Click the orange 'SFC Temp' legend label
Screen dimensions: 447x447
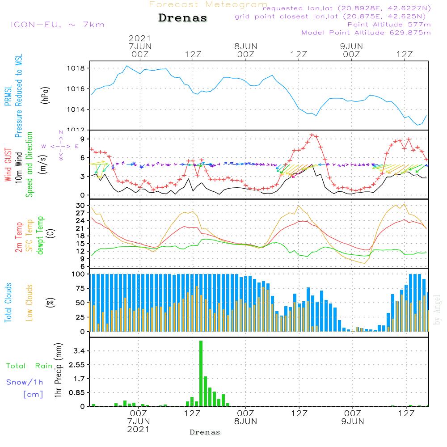[30, 236]
